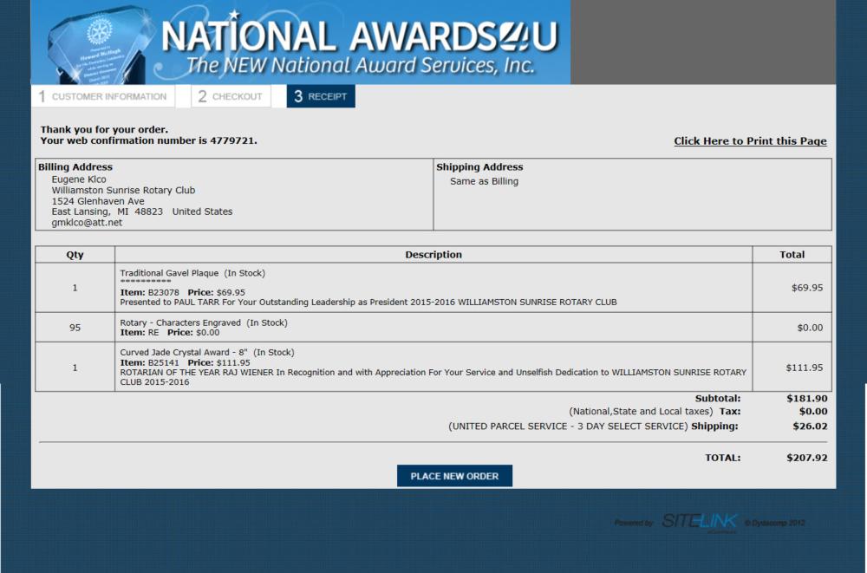Click the 1524 Glenhaven Ave address line
The image size is (867, 573).
tap(98, 201)
